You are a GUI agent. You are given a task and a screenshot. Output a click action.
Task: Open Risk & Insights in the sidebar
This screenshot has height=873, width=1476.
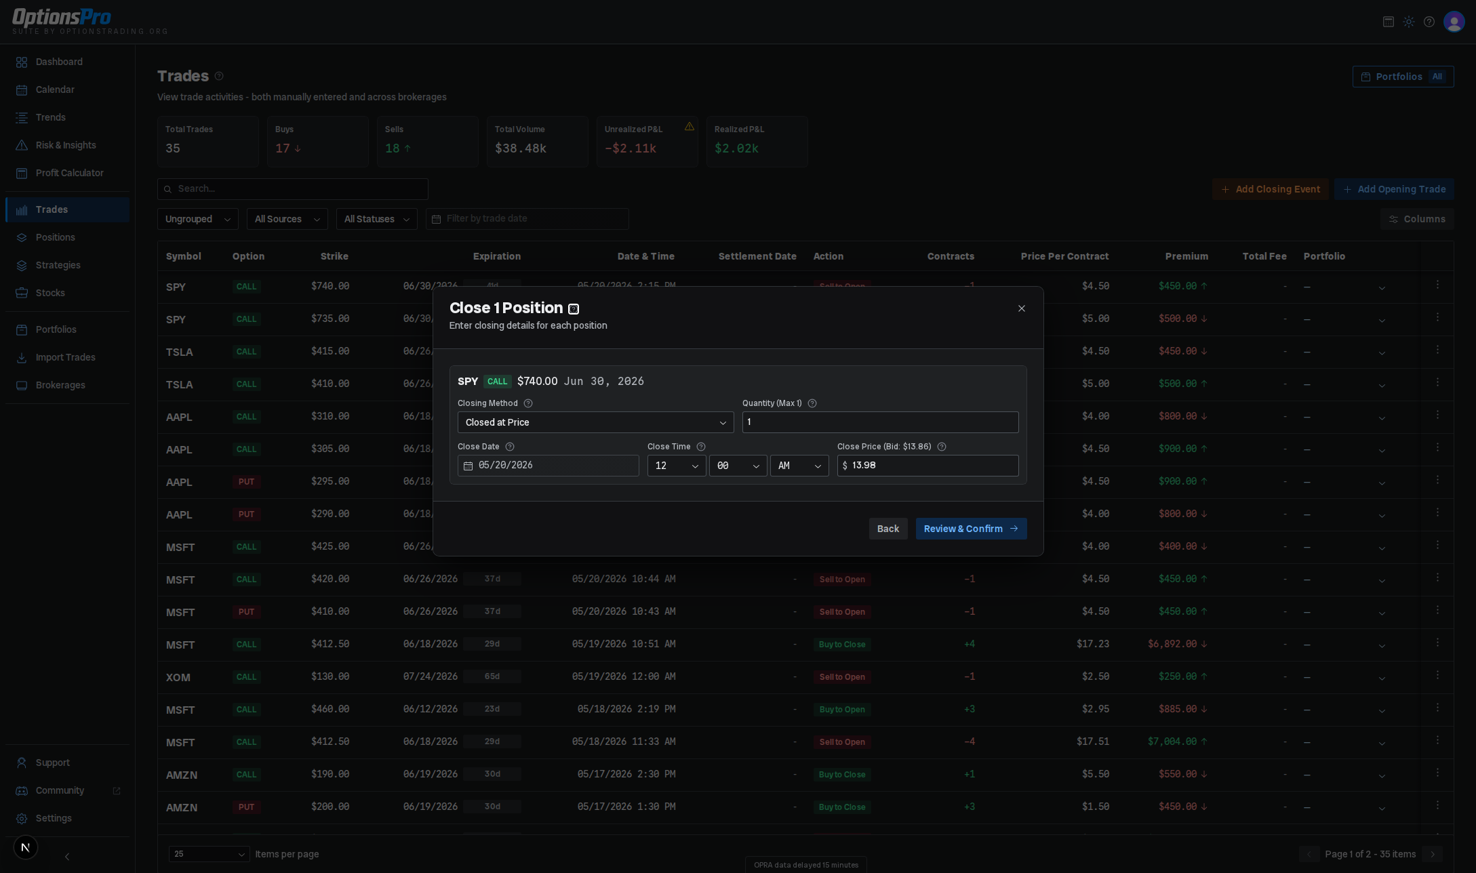click(x=66, y=145)
